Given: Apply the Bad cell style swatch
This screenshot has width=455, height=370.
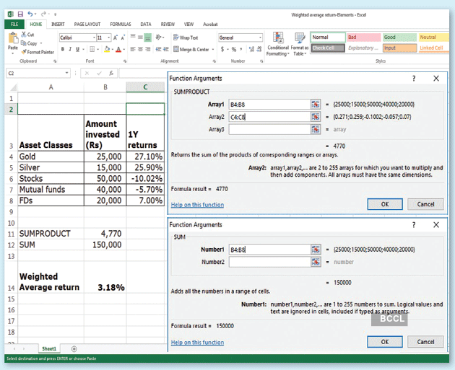Looking at the screenshot, I should point(363,38).
